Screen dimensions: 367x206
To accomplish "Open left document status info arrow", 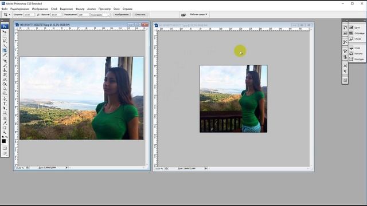I will coord(67,168).
